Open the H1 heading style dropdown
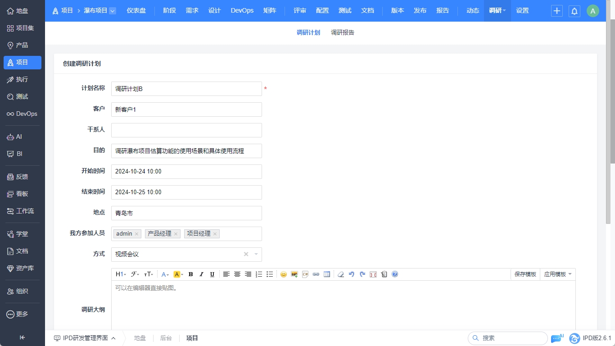Image resolution: width=615 pixels, height=346 pixels. (121, 274)
